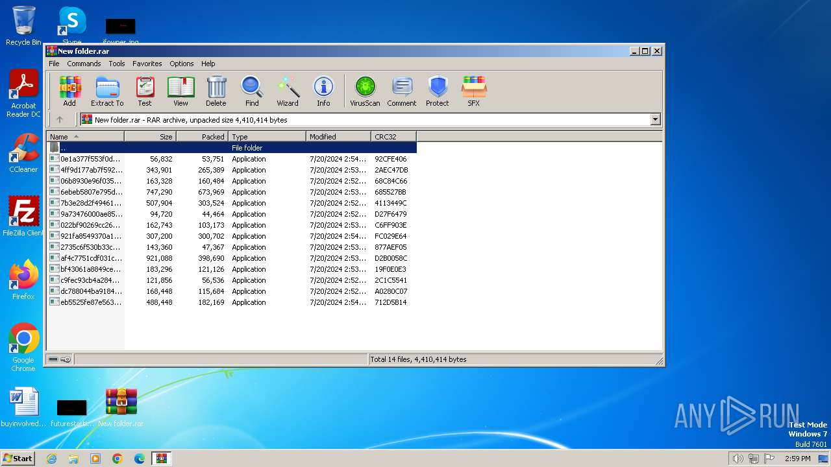Click the Delete trash can icon
Screen dimensions: 831x467
point(216,91)
